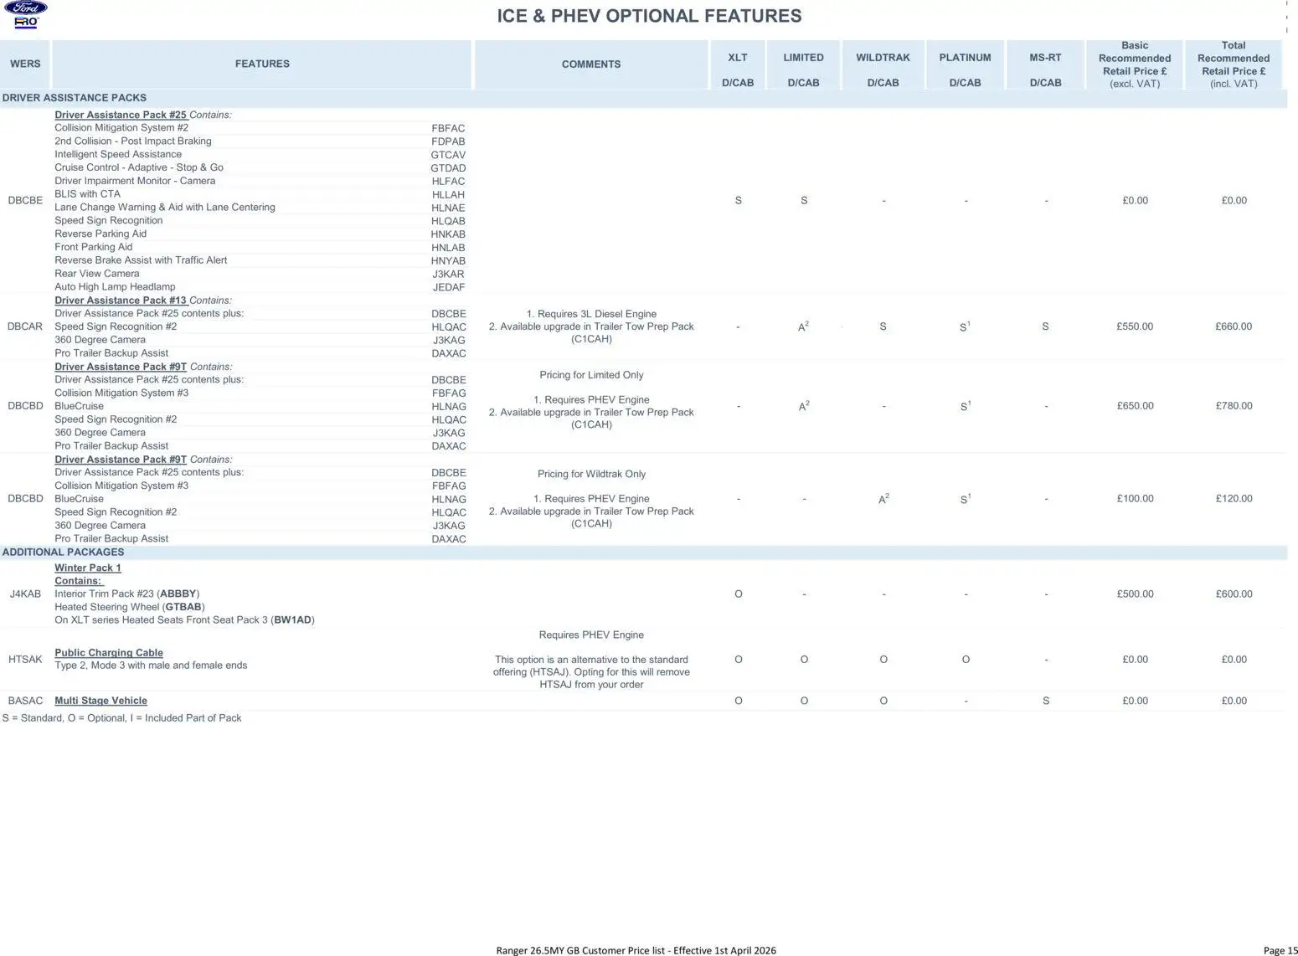Select the £550.00 basic price
Screen dimensions: 1298x956
[x=1135, y=326]
